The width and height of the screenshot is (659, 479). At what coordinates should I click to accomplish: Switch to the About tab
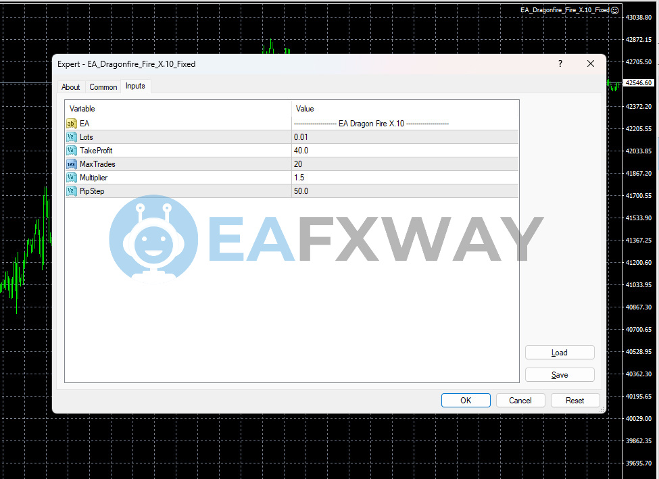(x=70, y=87)
